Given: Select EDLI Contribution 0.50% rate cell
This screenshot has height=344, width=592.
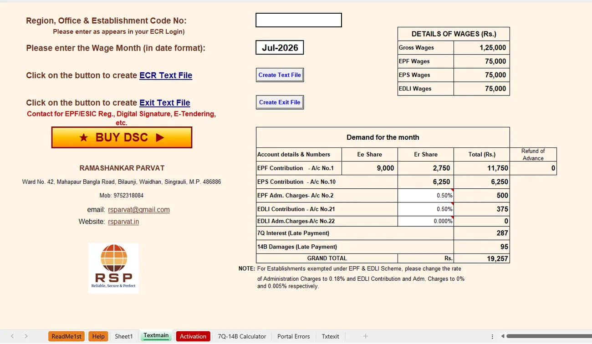Looking at the screenshot, I should (426, 209).
